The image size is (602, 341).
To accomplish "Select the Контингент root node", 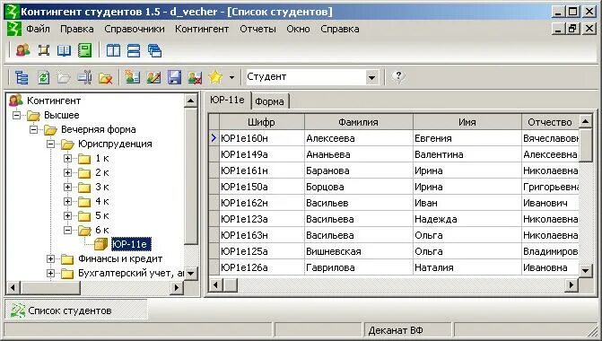I will (x=53, y=101).
